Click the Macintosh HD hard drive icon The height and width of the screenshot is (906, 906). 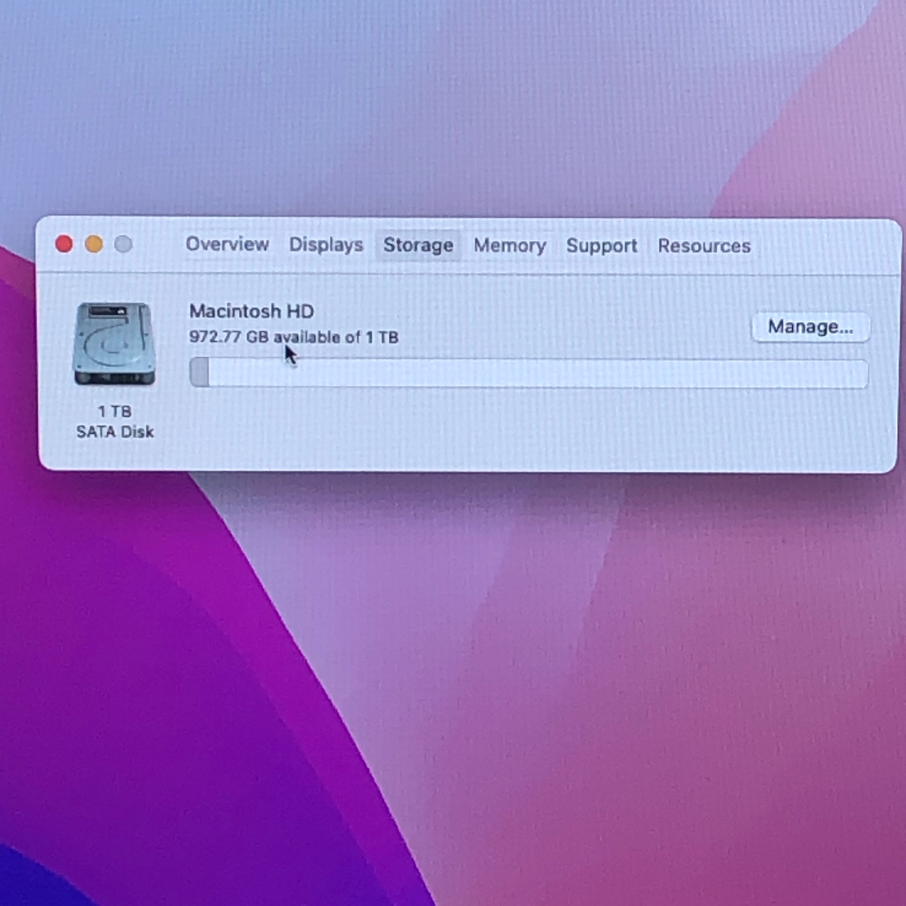(114, 344)
